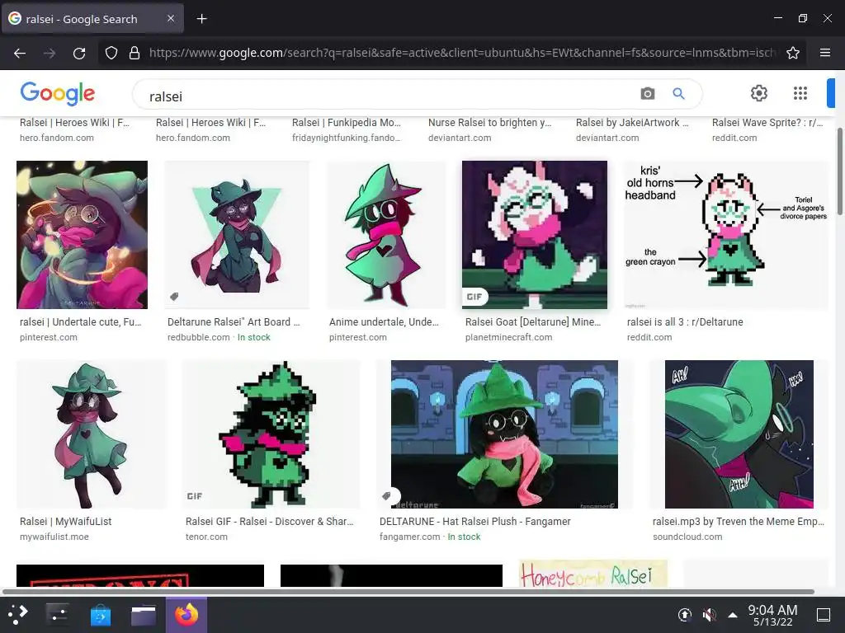This screenshot has height=633, width=845.
Task: Open the Deltarune Ralsei Art Board thumbnail
Action: pos(237,235)
